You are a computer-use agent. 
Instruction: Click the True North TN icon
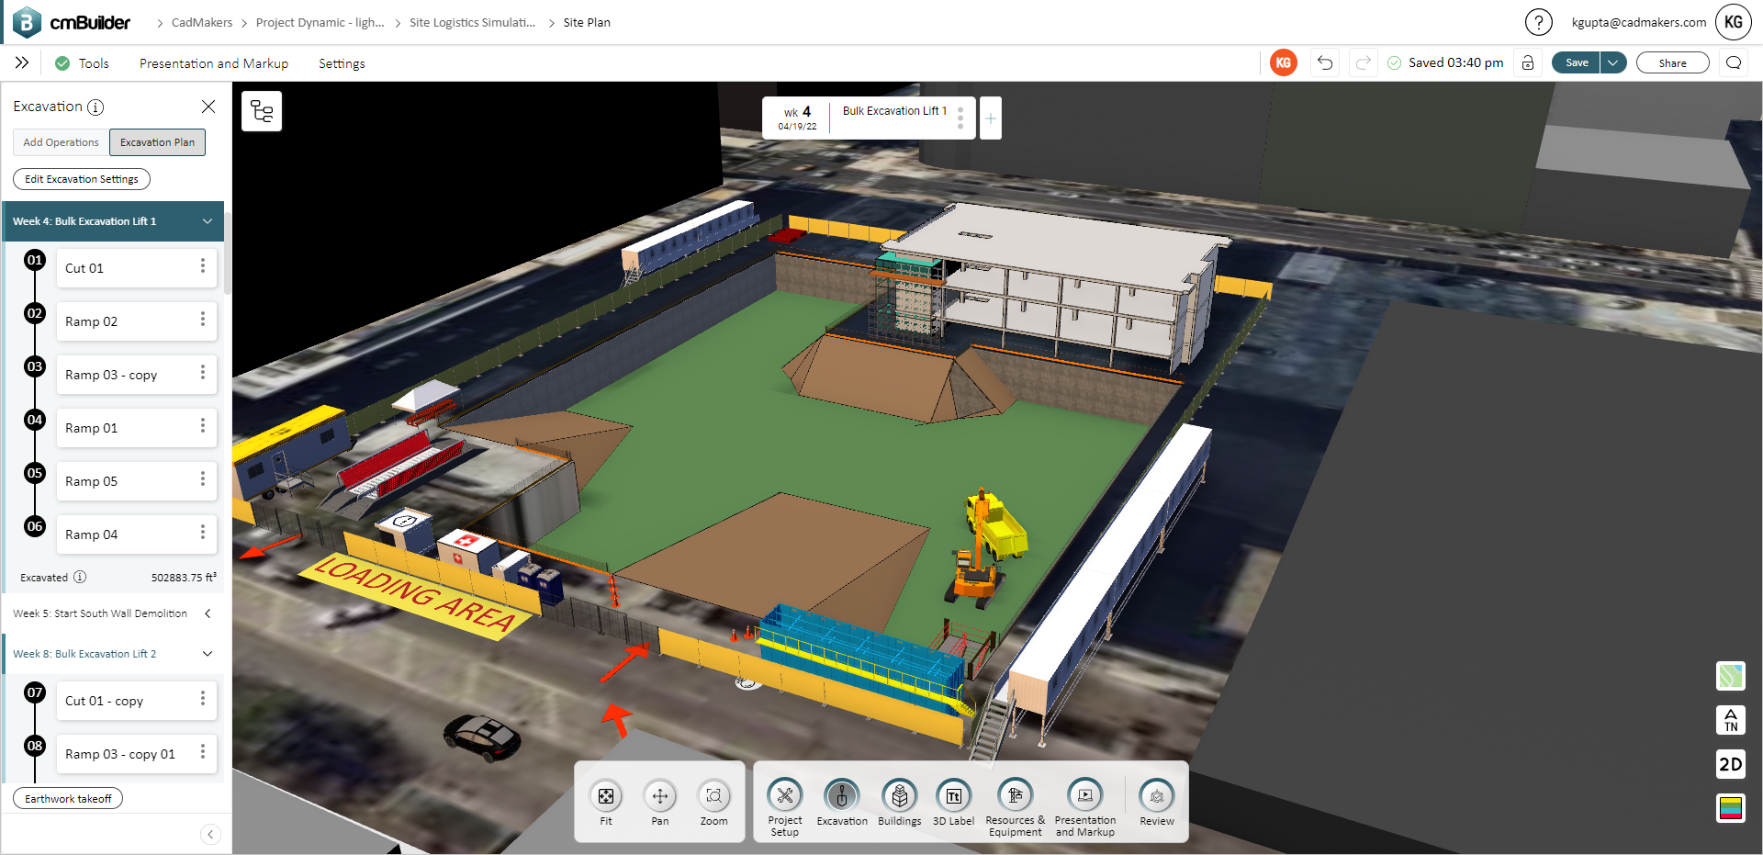[1732, 721]
